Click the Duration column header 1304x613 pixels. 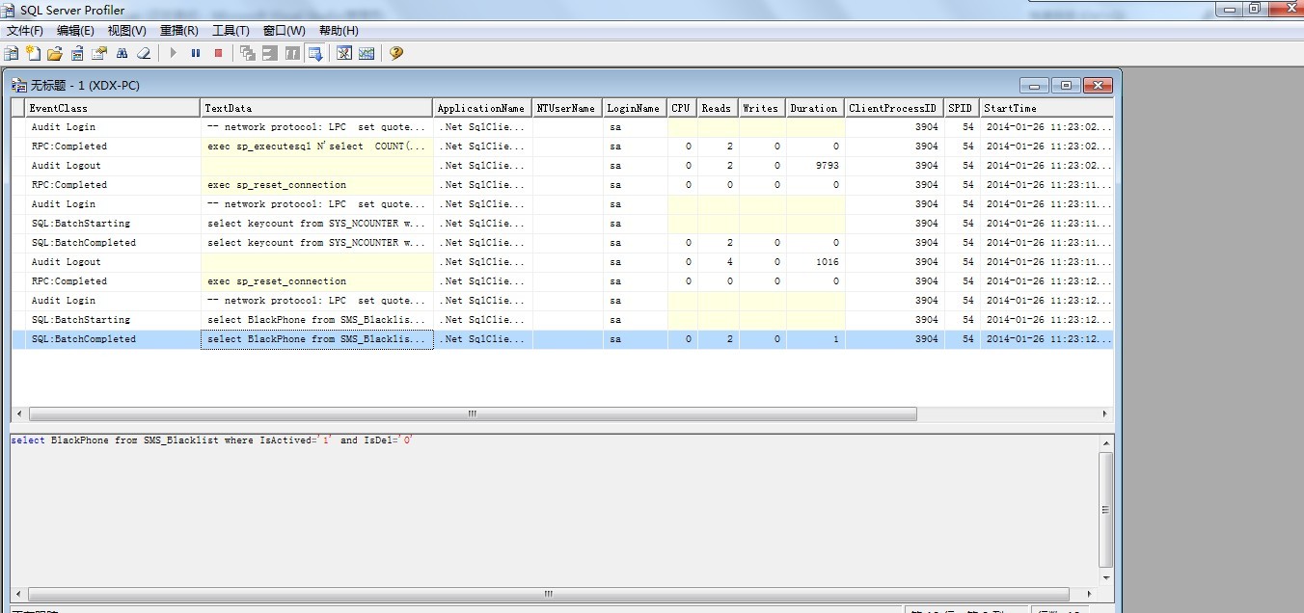tap(815, 108)
